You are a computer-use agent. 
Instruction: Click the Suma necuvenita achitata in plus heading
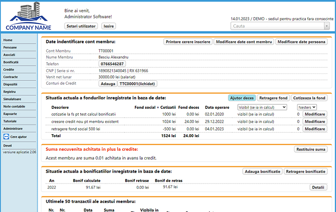[x=92, y=149]
